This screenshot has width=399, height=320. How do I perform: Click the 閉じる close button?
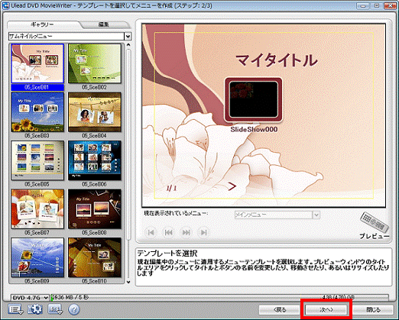coord(373,310)
